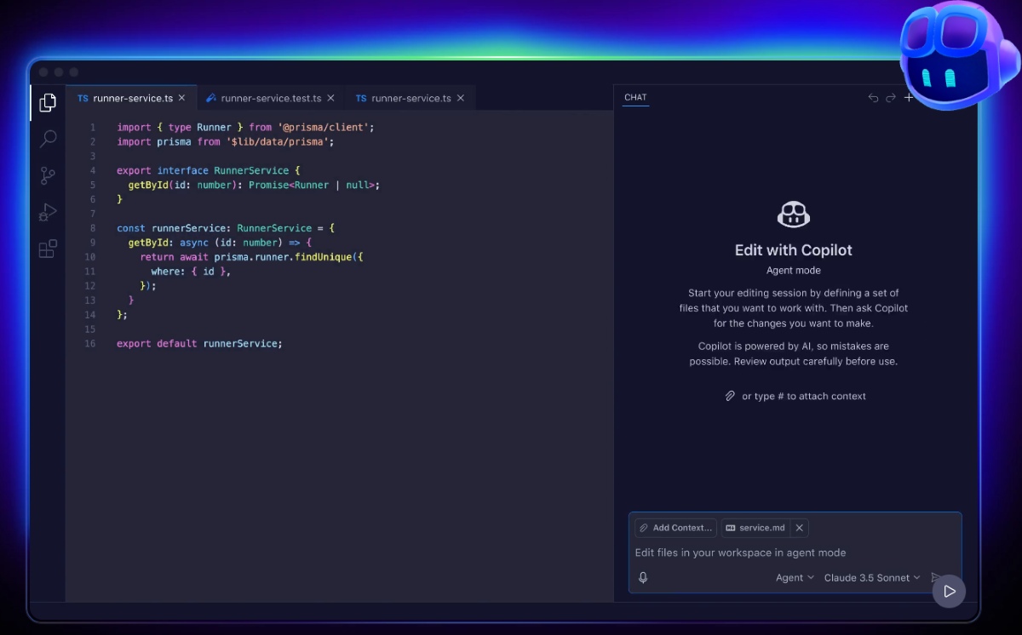Screen dimensions: 1022x635
Task: Click the service.md context chip
Action: (x=755, y=528)
